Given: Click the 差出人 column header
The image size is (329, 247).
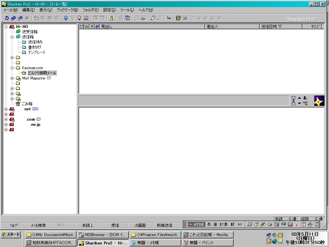Looking at the screenshot, I should coord(232,27).
